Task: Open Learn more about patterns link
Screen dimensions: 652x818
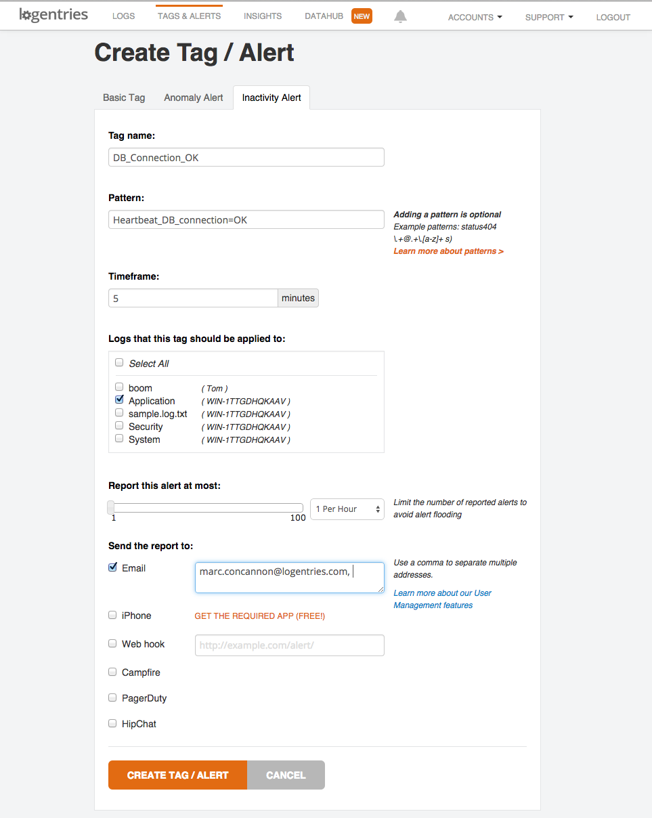Action: [448, 251]
